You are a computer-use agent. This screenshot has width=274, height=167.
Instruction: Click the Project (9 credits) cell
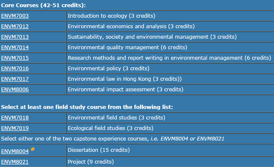pyautogui.click(x=170, y=162)
